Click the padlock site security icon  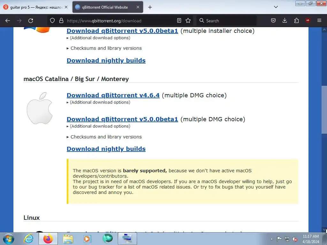[61, 21]
